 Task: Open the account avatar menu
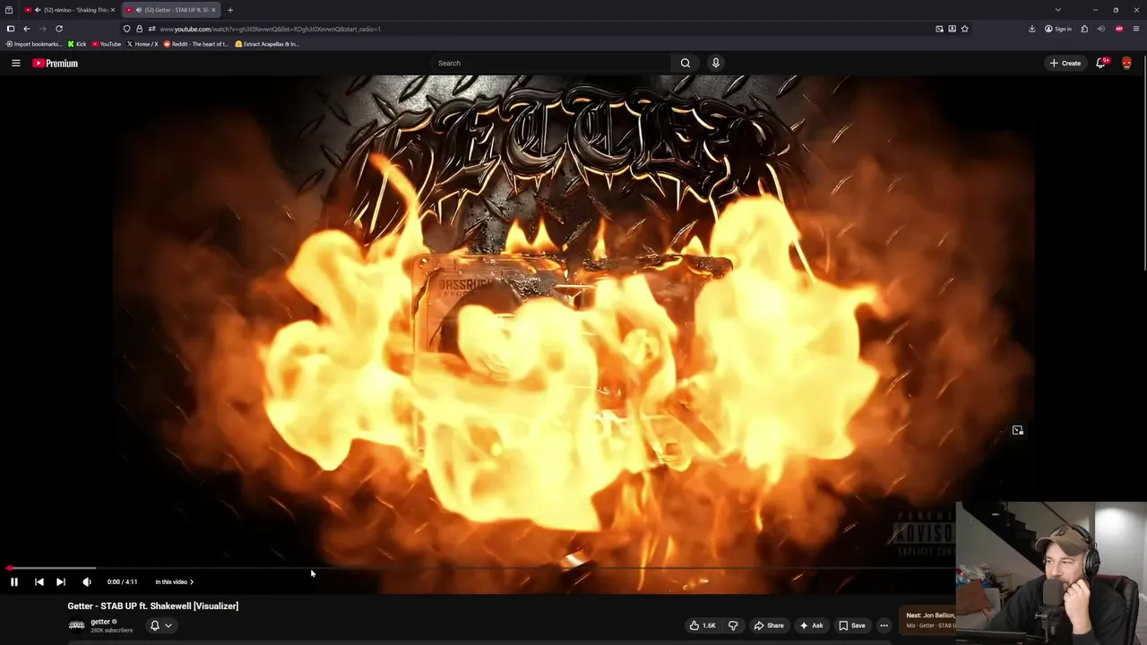pyautogui.click(x=1126, y=63)
